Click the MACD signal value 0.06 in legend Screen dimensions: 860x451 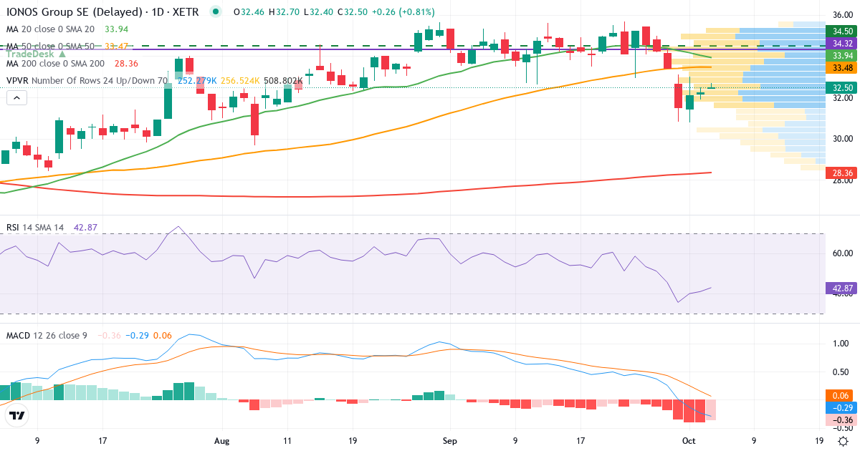(x=163, y=335)
